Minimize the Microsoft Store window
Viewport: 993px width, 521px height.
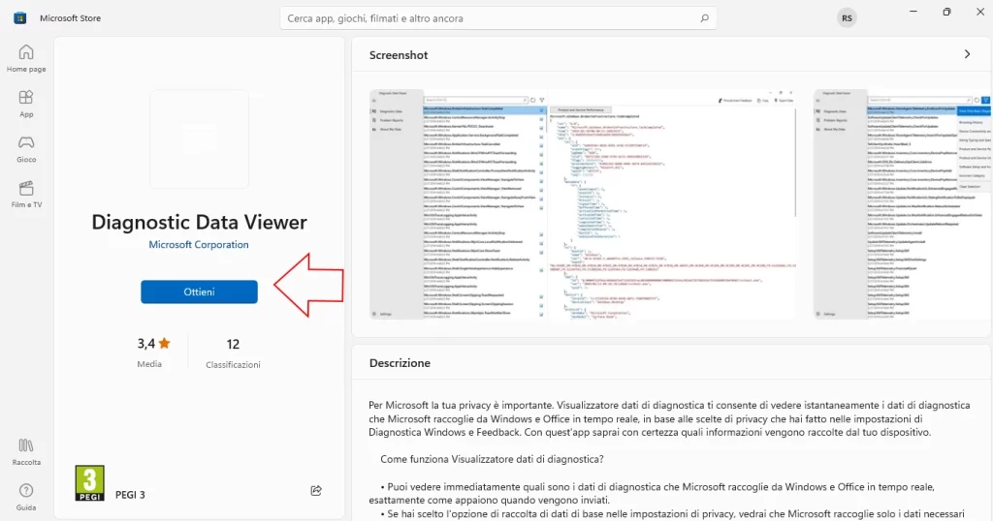[913, 12]
